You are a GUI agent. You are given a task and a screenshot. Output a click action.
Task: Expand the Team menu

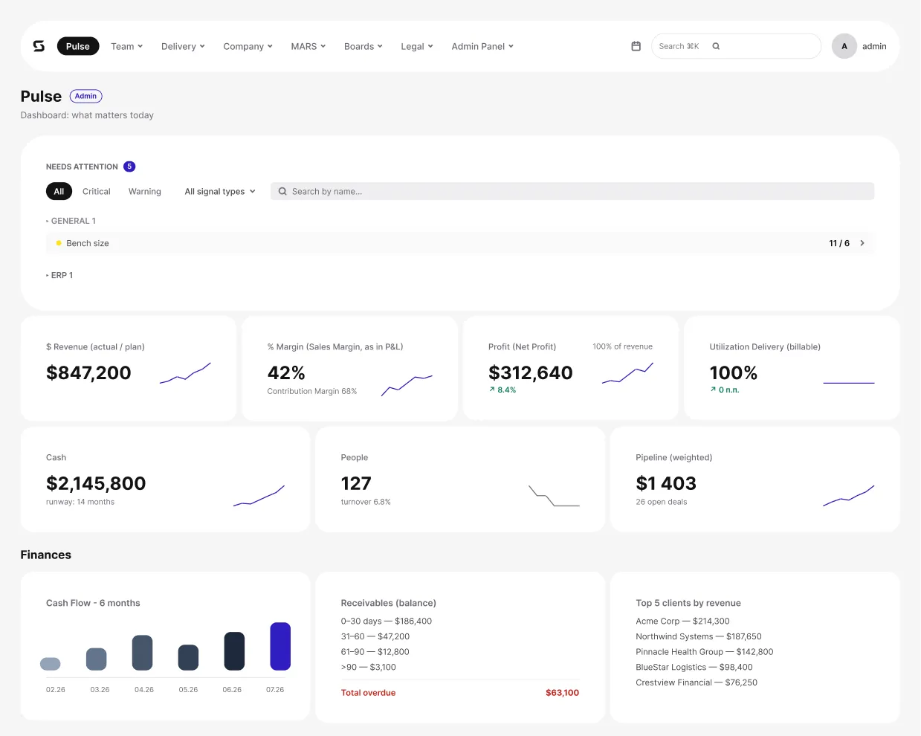point(126,46)
